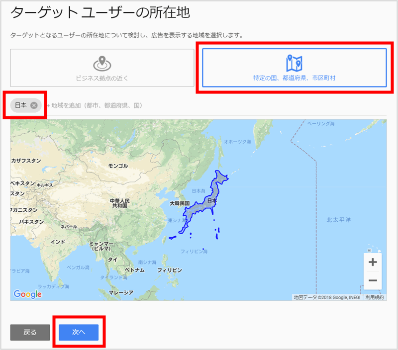Click フィリピン海 label on the map
This screenshot has width=398, height=350.
[x=194, y=252]
